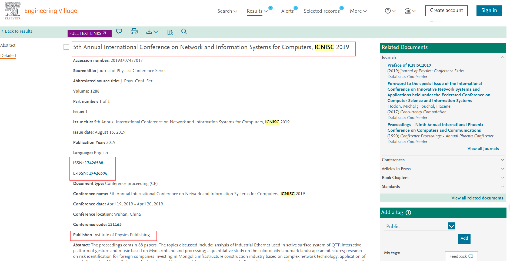Open the institution building icon menu
510x261 pixels.
[410, 11]
